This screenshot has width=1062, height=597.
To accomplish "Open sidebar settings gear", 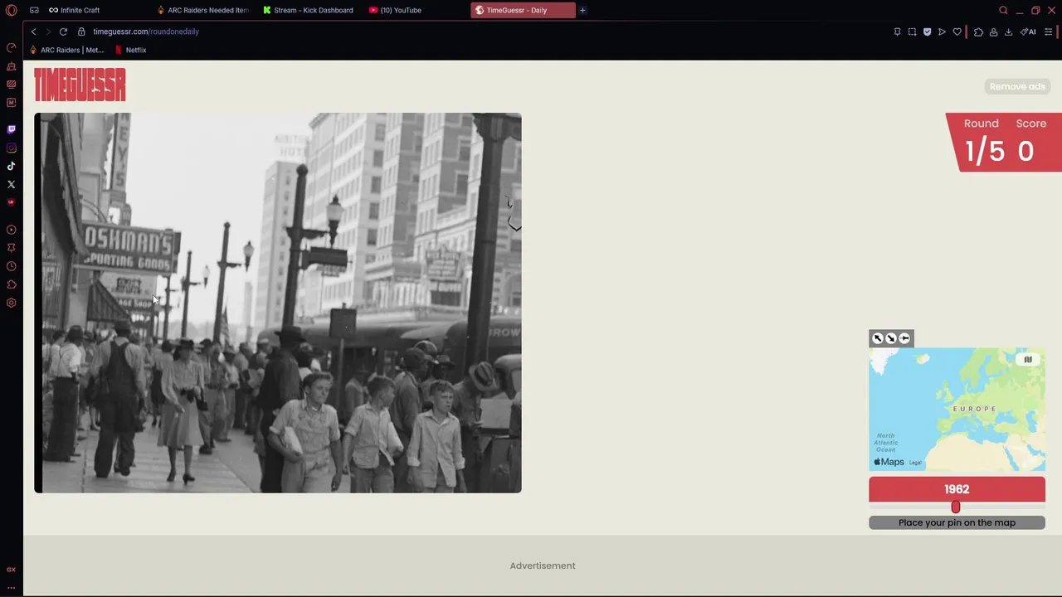I will pos(11,303).
